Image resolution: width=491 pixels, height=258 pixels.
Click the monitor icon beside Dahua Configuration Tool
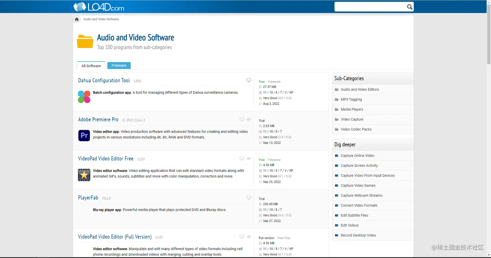pyautogui.click(x=249, y=80)
